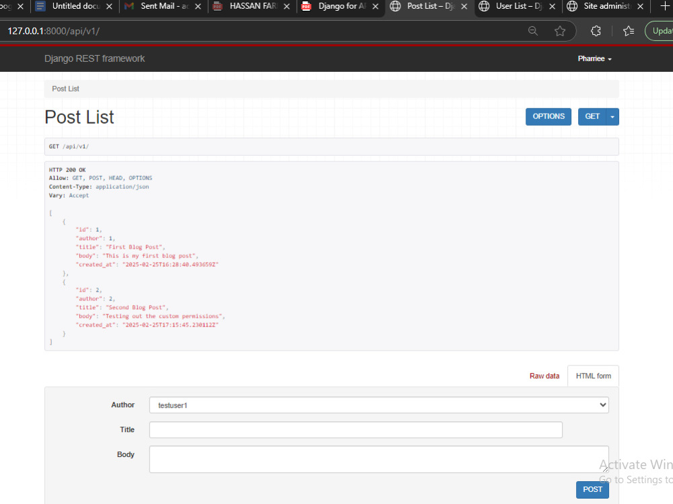Submit the form with POST button
This screenshot has height=504, width=673.
[x=592, y=489]
